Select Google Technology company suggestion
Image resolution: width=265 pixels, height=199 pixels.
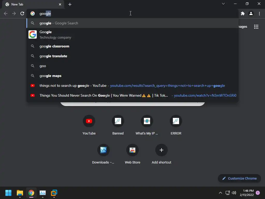[x=132, y=34]
